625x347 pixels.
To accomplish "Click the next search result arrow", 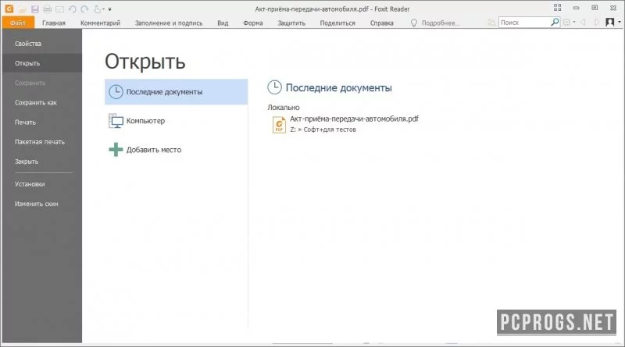I will (x=596, y=23).
